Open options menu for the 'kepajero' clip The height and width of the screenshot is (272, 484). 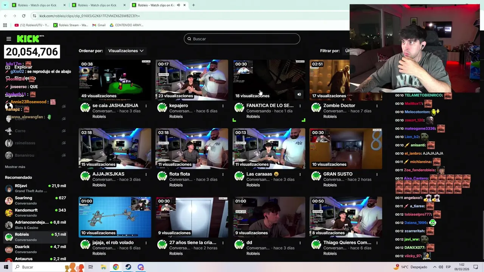(223, 106)
